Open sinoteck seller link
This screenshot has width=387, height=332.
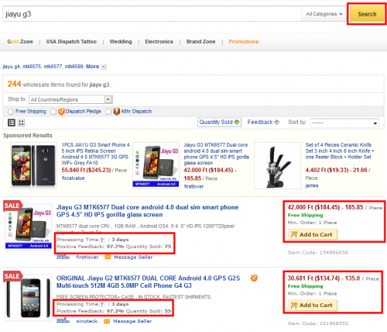[x=87, y=321]
